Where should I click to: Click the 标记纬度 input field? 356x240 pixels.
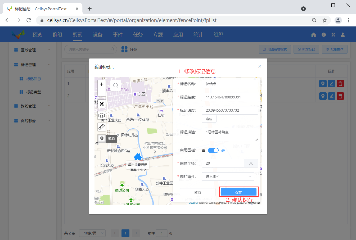pyautogui.click(x=230, y=110)
